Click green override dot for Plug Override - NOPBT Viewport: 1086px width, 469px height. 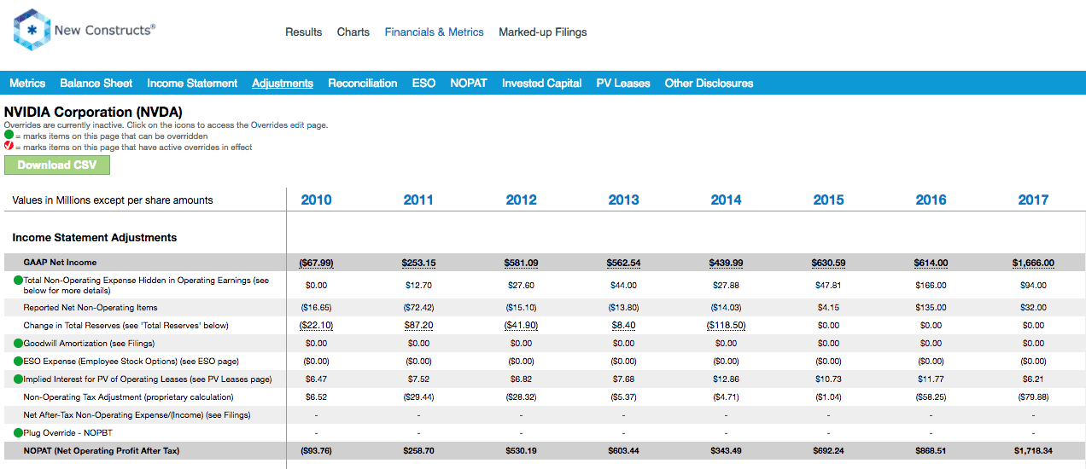[18, 433]
